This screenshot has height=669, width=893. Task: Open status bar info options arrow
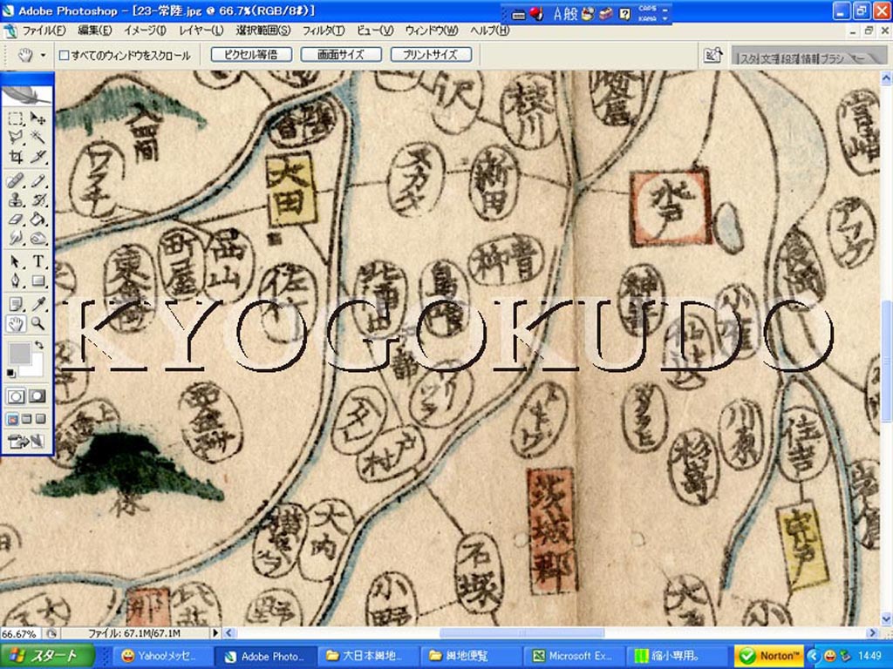tap(215, 632)
